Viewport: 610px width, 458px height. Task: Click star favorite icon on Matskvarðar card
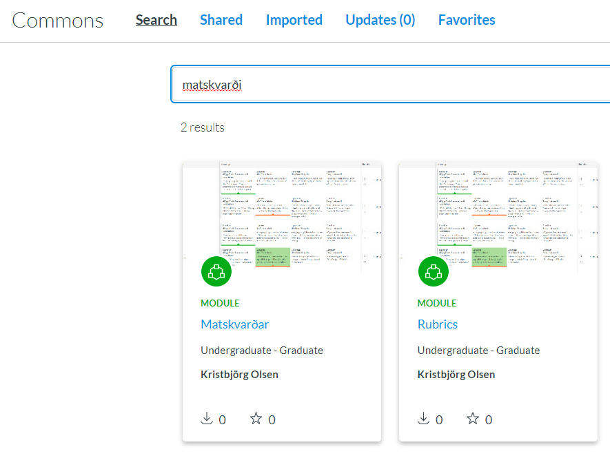256,419
